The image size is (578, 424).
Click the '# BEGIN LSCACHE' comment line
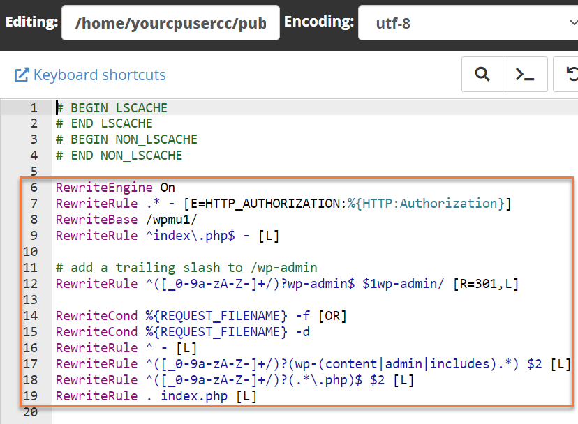click(112, 108)
